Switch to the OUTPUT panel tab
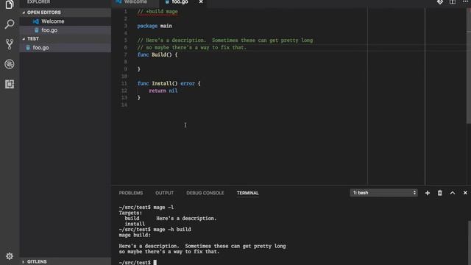The height and width of the screenshot is (265, 471). point(164,193)
